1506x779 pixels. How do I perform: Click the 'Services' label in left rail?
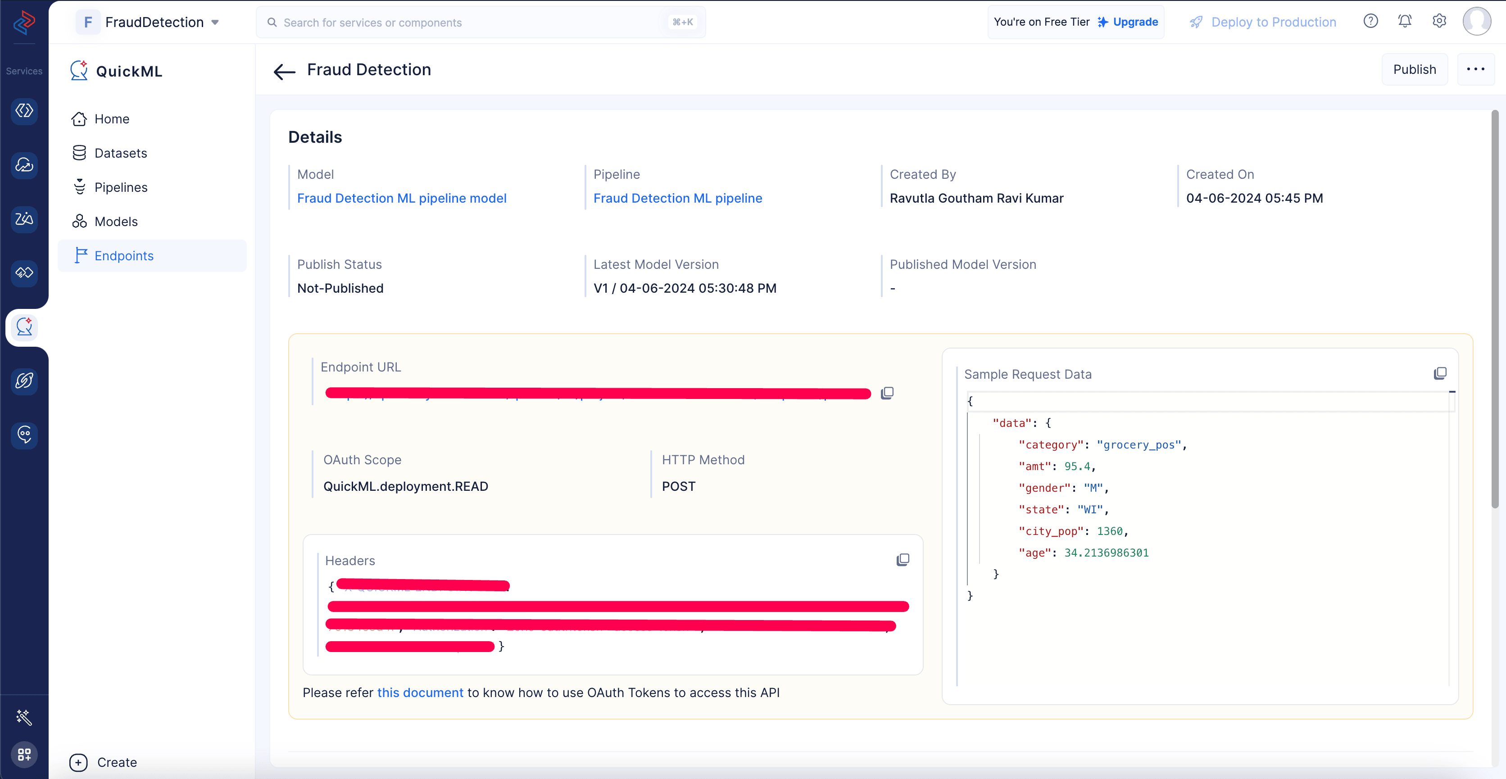pyautogui.click(x=24, y=71)
